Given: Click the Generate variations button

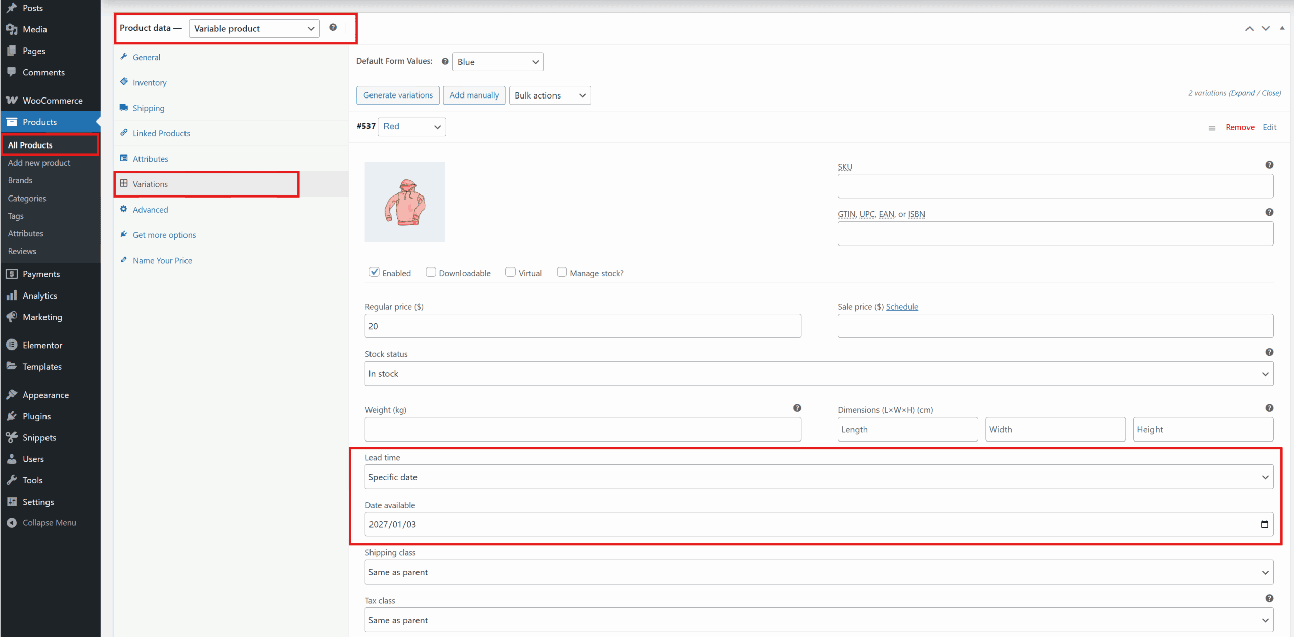Looking at the screenshot, I should [x=398, y=95].
